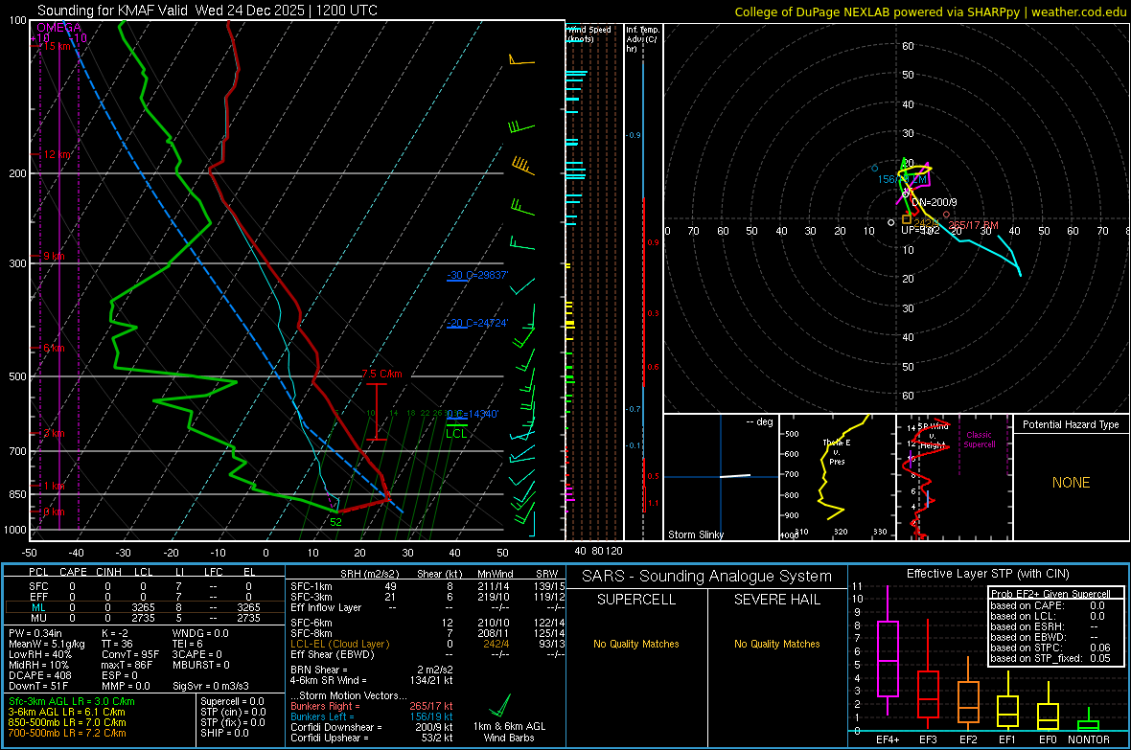This screenshot has height=750, width=1131.
Task: Click the white line in Storm Slinky panel
Action: pos(735,476)
